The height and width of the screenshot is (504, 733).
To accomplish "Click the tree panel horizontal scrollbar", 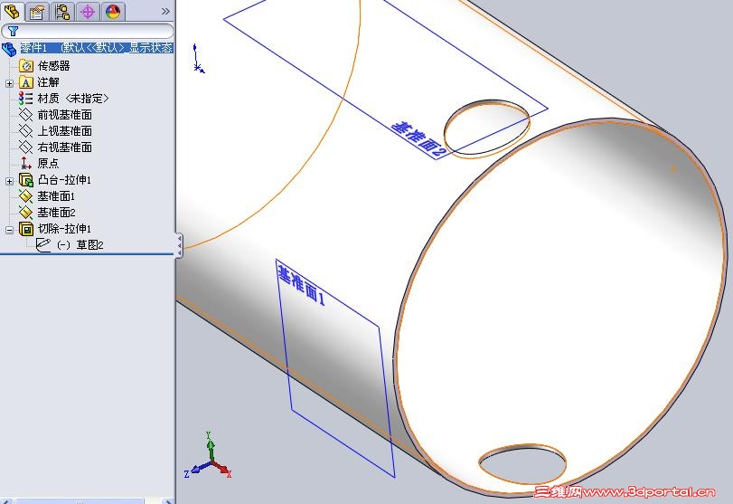I will [80, 501].
